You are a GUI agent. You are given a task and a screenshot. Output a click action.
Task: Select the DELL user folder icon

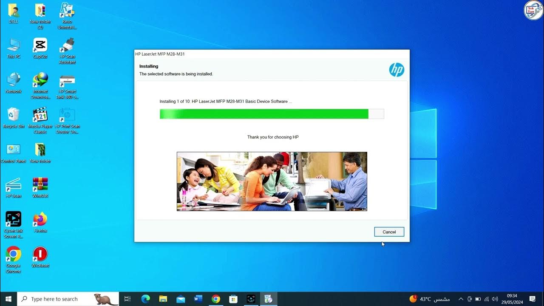point(14,13)
